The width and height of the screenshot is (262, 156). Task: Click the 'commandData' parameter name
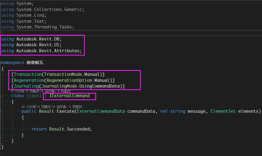pos(141,111)
